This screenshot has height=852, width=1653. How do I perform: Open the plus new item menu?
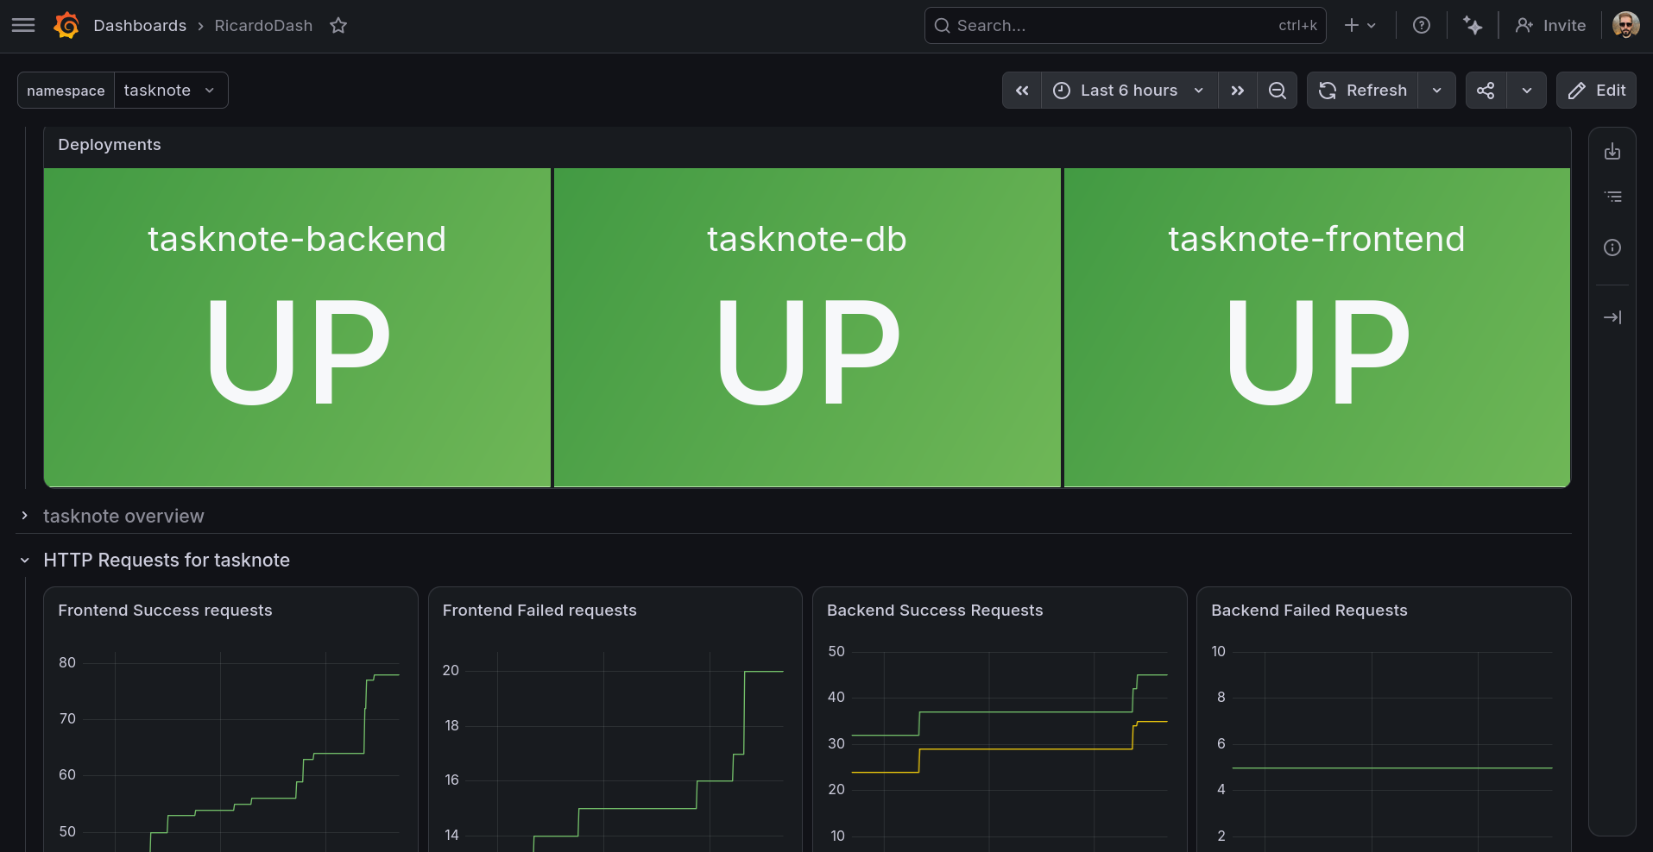pyautogui.click(x=1360, y=26)
